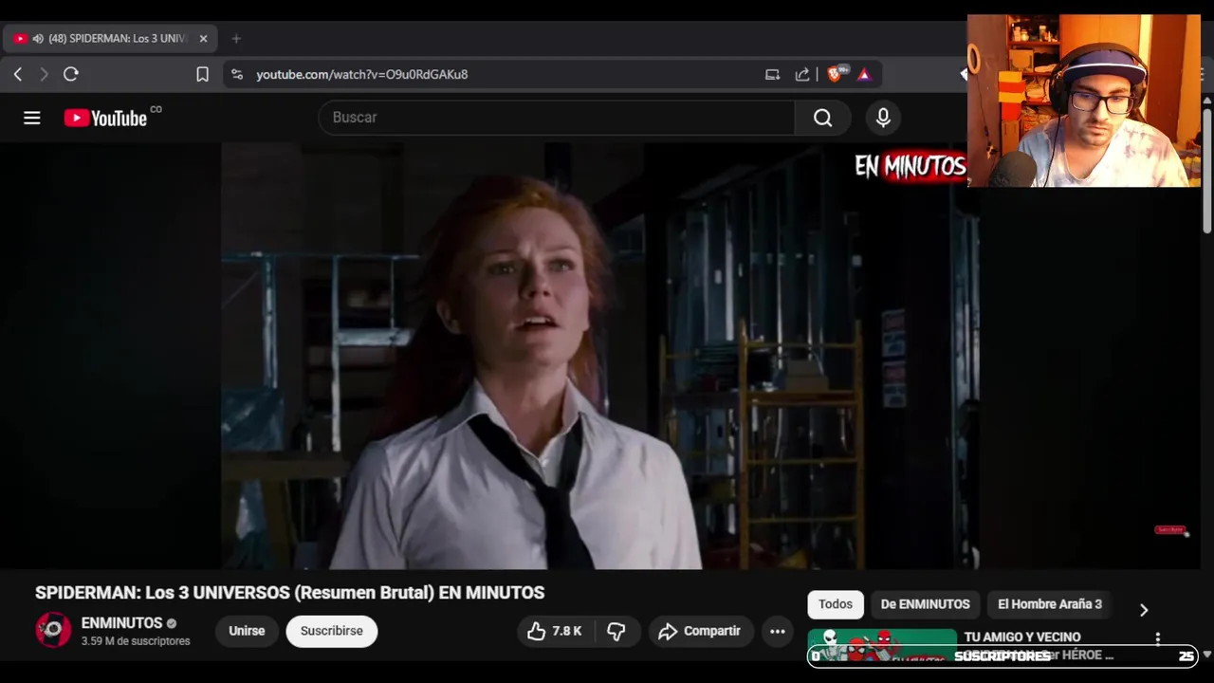
Task: Select the De ENMINUTOS filter chip
Action: [x=925, y=604]
